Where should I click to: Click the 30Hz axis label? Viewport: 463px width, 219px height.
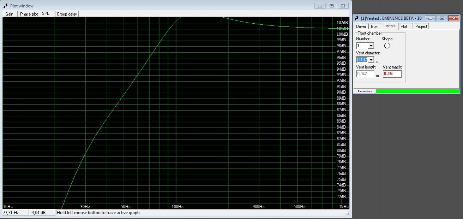(x=85, y=207)
